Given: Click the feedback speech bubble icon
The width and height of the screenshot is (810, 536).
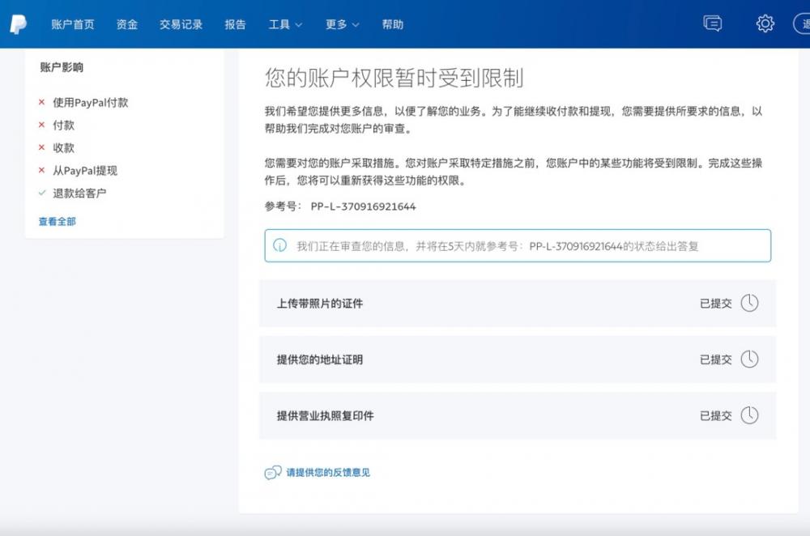Looking at the screenshot, I should tap(273, 472).
